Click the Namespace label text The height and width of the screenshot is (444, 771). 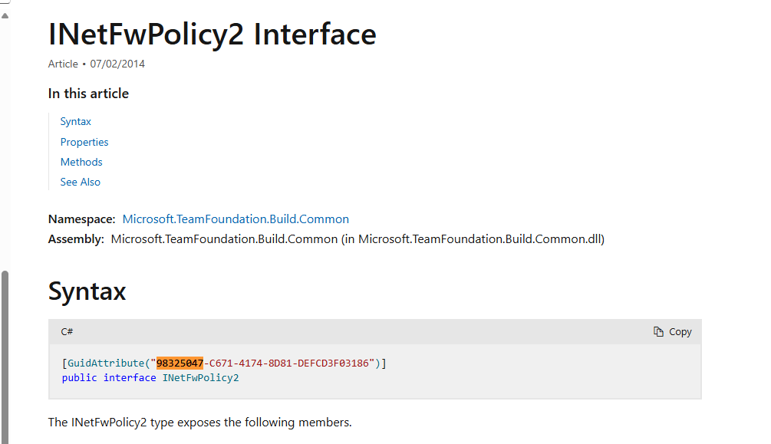click(81, 219)
